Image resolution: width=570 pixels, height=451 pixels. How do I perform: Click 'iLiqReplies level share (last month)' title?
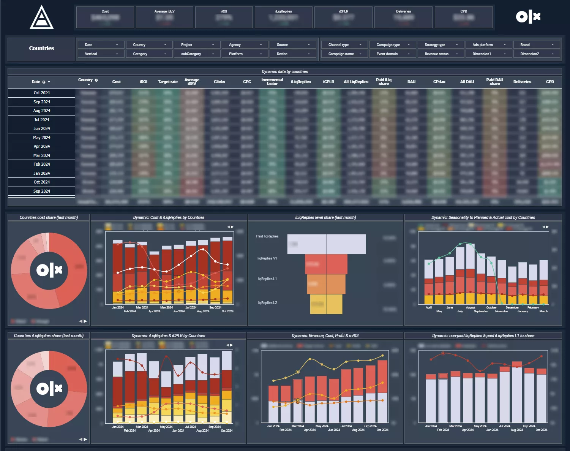pos(325,218)
